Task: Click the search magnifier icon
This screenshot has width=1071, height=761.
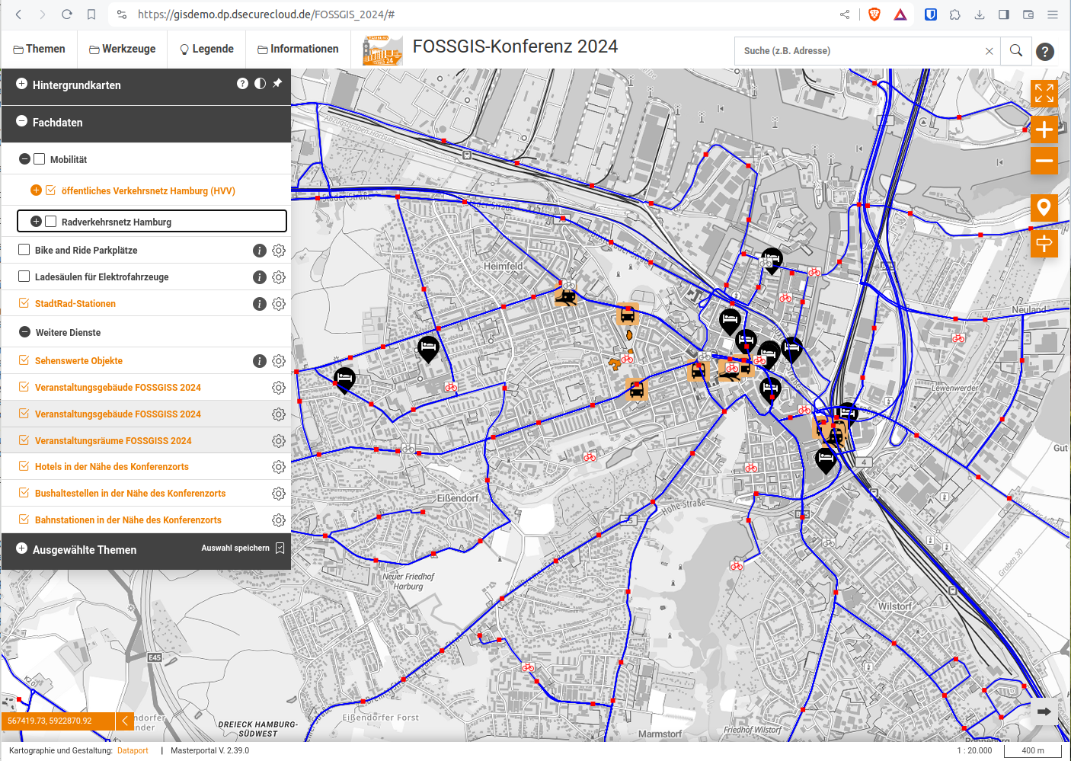Action: (1015, 50)
